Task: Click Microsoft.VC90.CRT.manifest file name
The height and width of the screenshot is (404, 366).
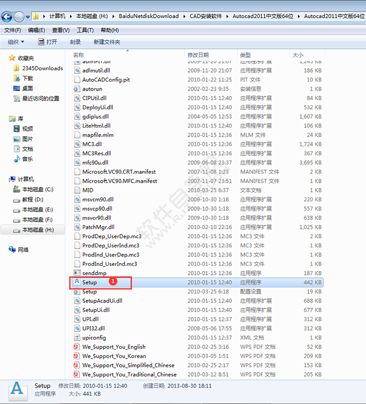Action: (x=119, y=172)
